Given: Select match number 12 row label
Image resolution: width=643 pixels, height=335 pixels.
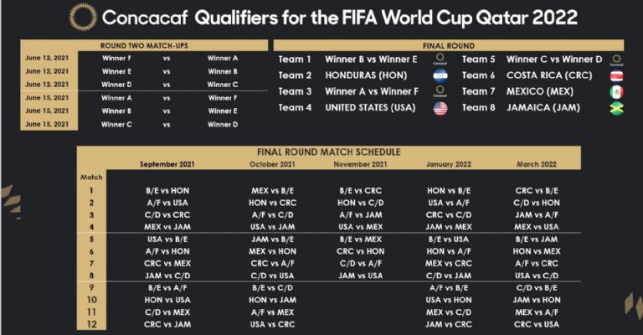Looking at the screenshot, I should pyautogui.click(x=92, y=324).
